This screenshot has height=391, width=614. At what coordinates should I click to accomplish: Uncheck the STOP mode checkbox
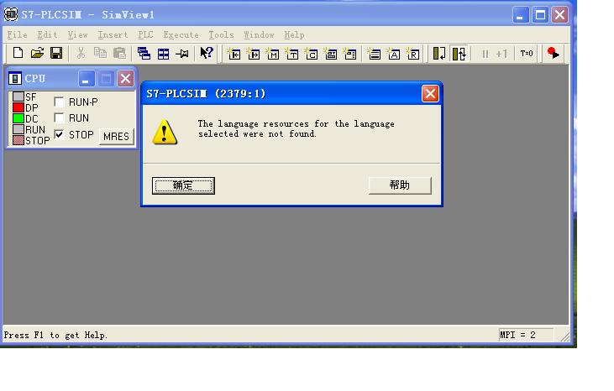(59, 134)
